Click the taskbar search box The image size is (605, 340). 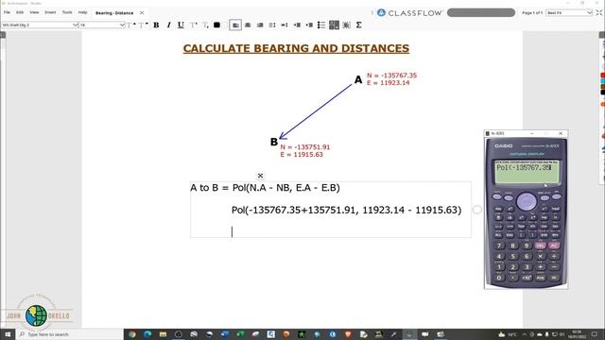point(69,334)
